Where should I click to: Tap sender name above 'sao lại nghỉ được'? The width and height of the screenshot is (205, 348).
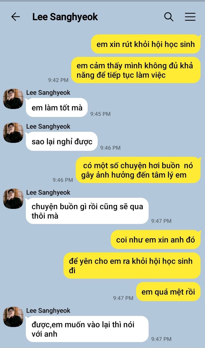[x=48, y=126]
